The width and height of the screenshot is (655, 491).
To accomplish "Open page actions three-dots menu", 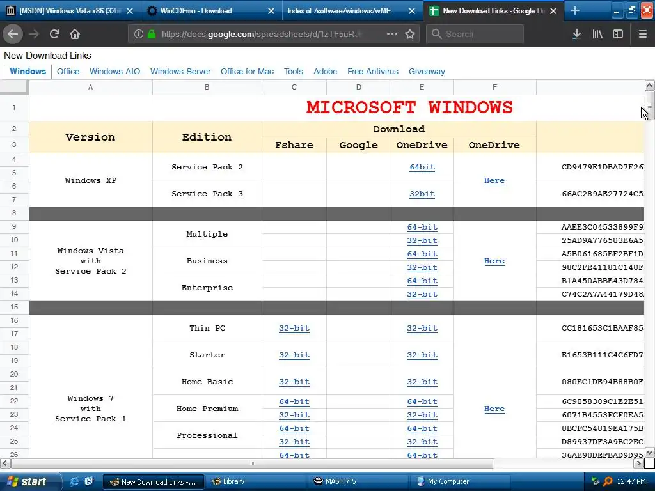I will pos(392,34).
